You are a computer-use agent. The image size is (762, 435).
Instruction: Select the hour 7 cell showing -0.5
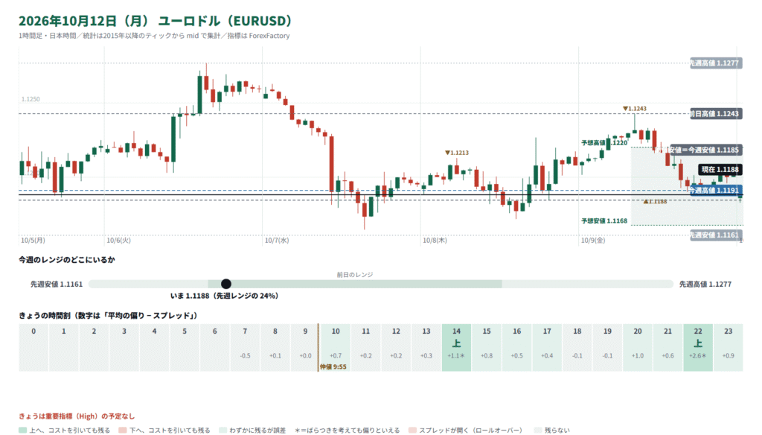point(245,347)
